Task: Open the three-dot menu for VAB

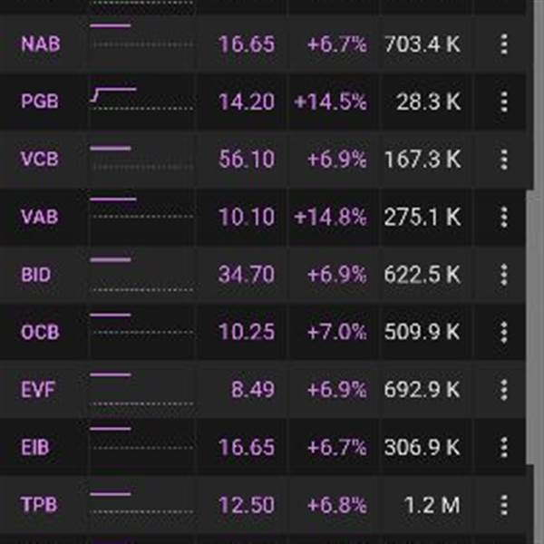Action: (x=504, y=217)
